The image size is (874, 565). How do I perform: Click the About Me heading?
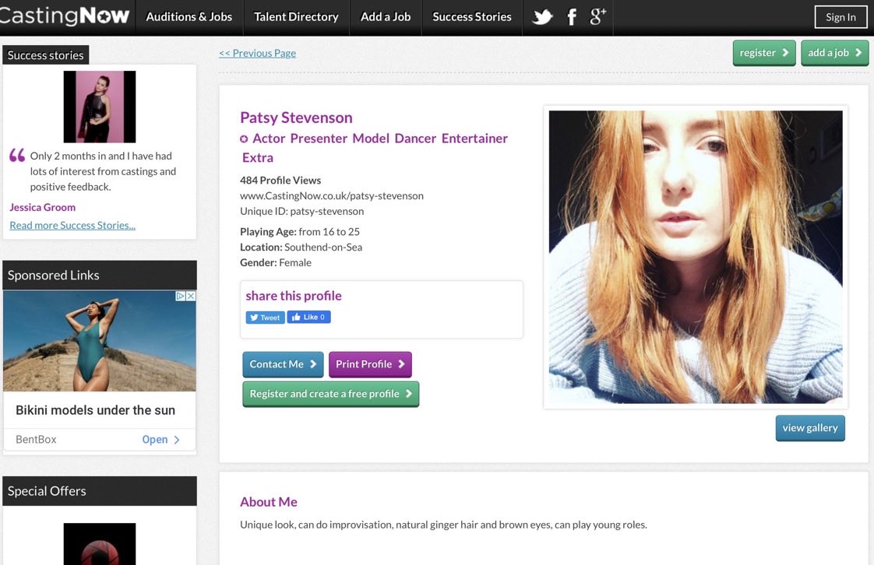tap(269, 502)
